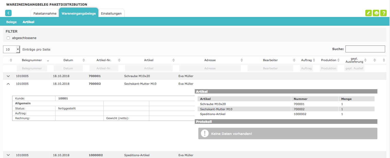Select the Belege submenu item
The width and height of the screenshot is (390, 158).
point(11,22)
